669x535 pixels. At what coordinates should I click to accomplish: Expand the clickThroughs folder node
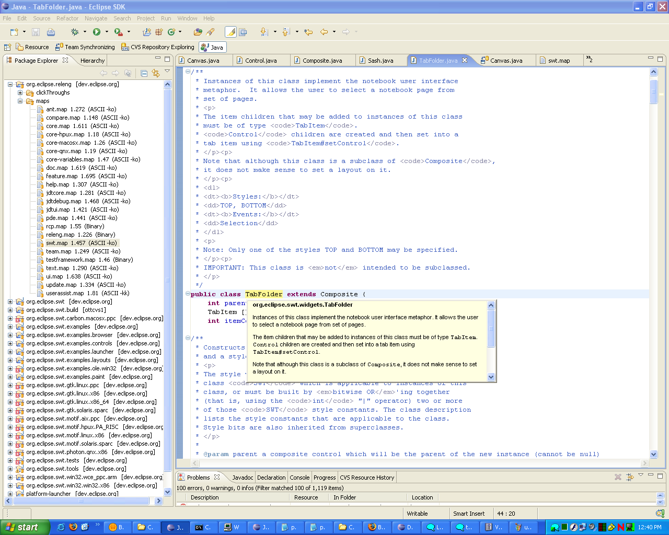20,93
